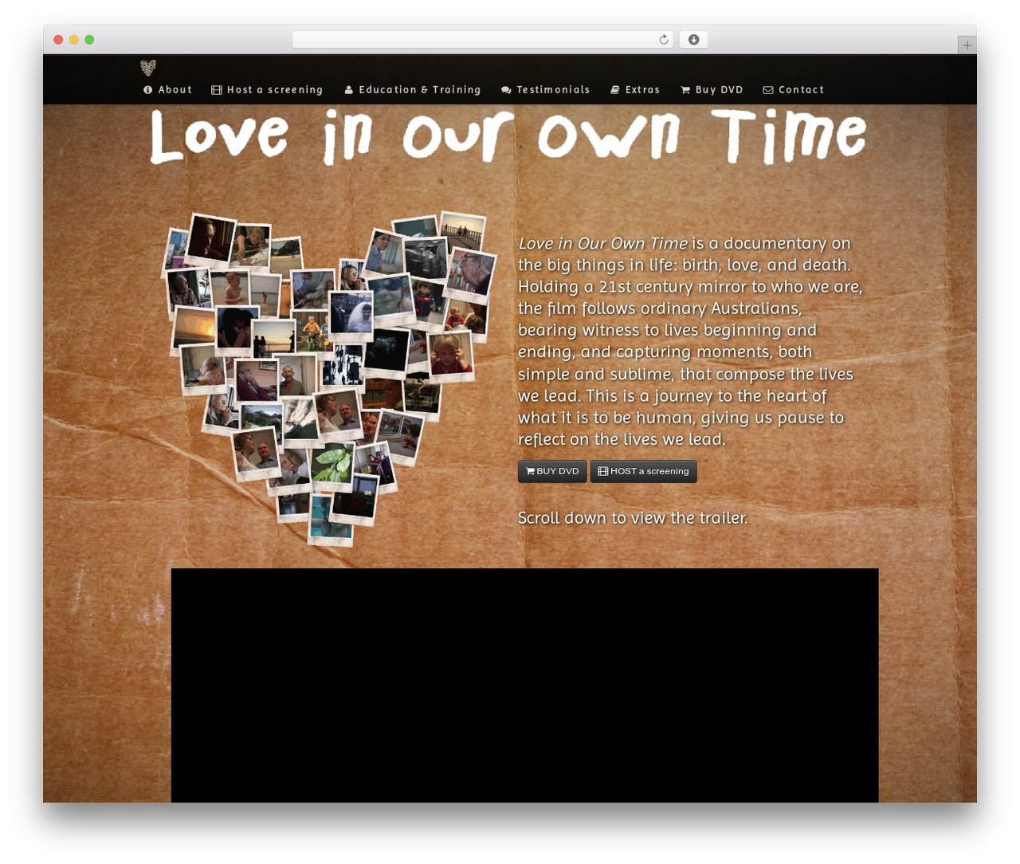Click the heart-shaped photo collage

pyautogui.click(x=328, y=378)
